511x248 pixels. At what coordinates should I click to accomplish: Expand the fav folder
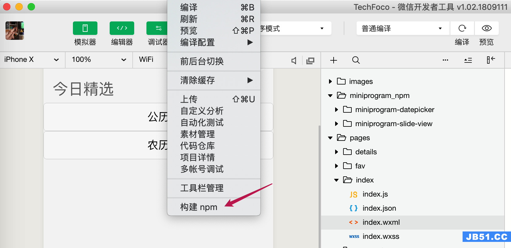click(336, 166)
